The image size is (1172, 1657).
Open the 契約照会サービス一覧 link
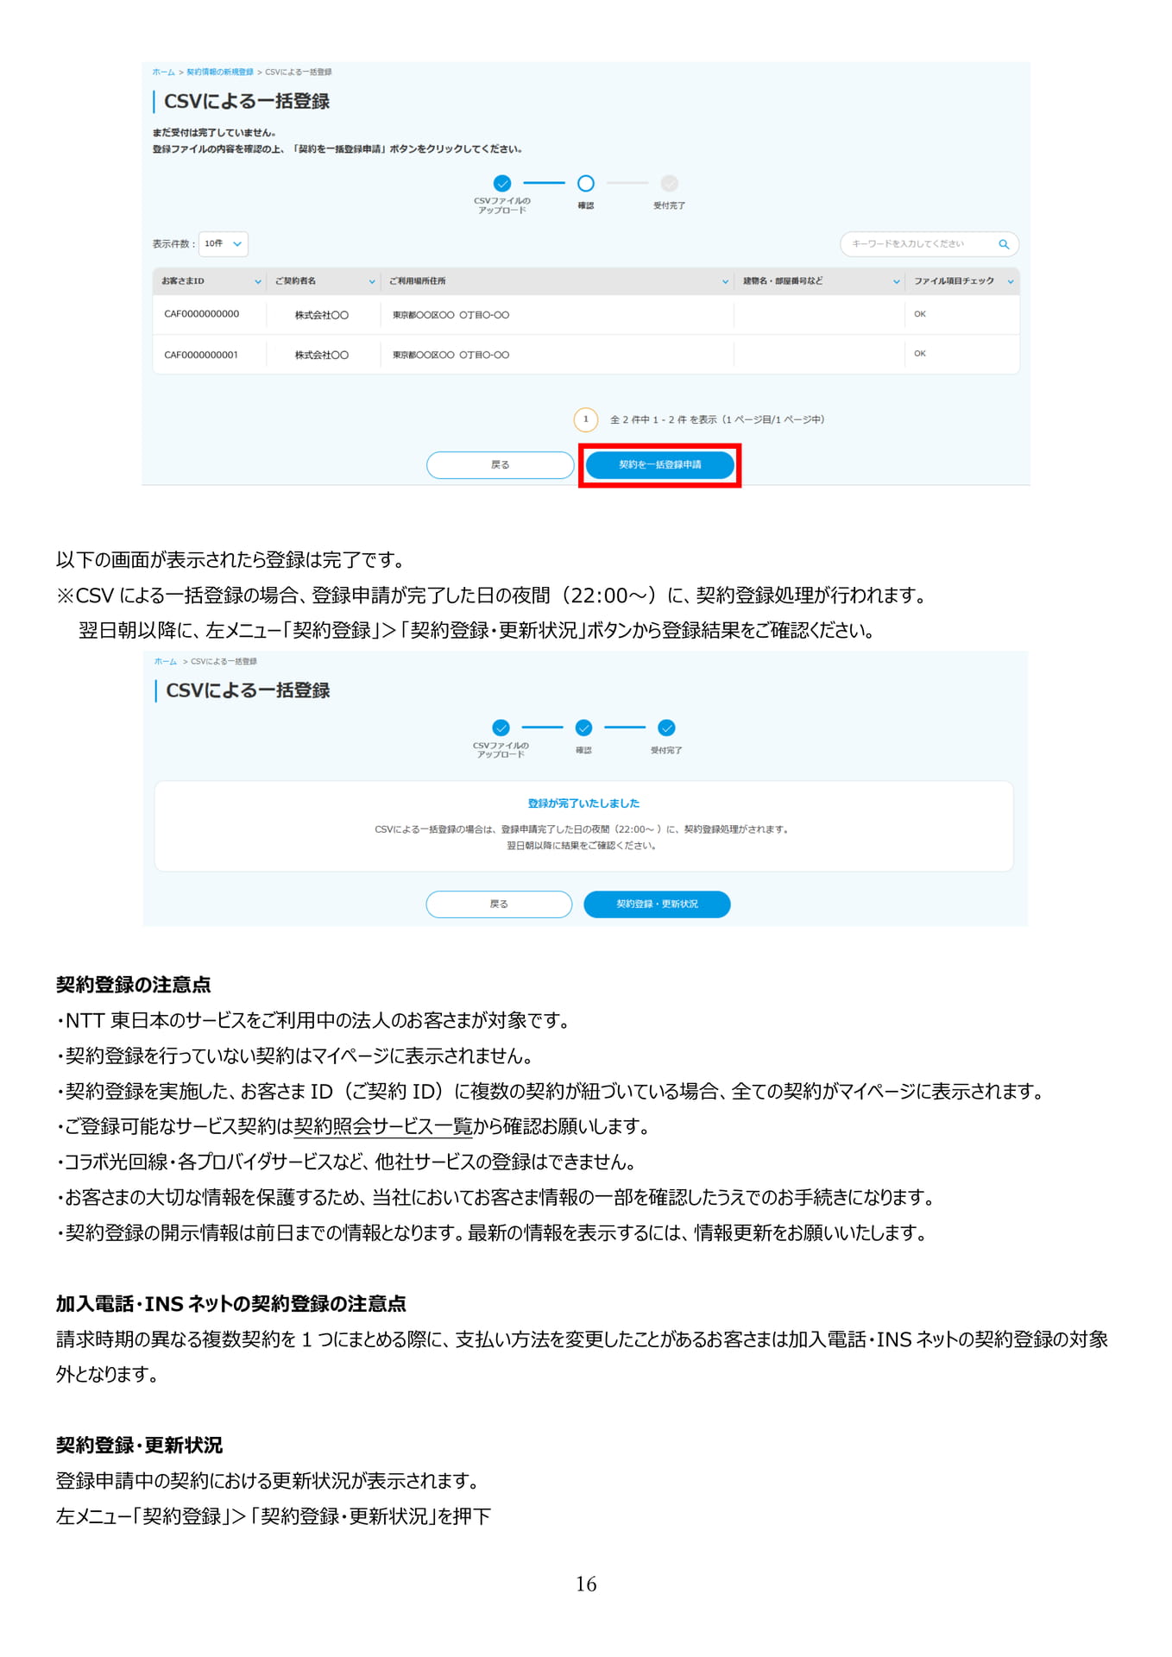(383, 1126)
